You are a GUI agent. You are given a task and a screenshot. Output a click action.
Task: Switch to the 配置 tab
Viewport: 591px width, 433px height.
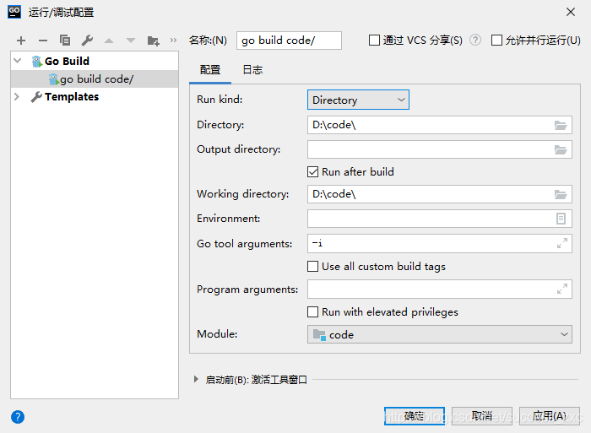(x=210, y=70)
